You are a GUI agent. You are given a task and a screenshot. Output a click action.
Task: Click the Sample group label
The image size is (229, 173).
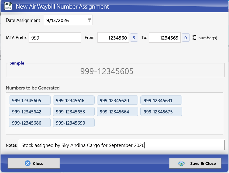point(17,63)
